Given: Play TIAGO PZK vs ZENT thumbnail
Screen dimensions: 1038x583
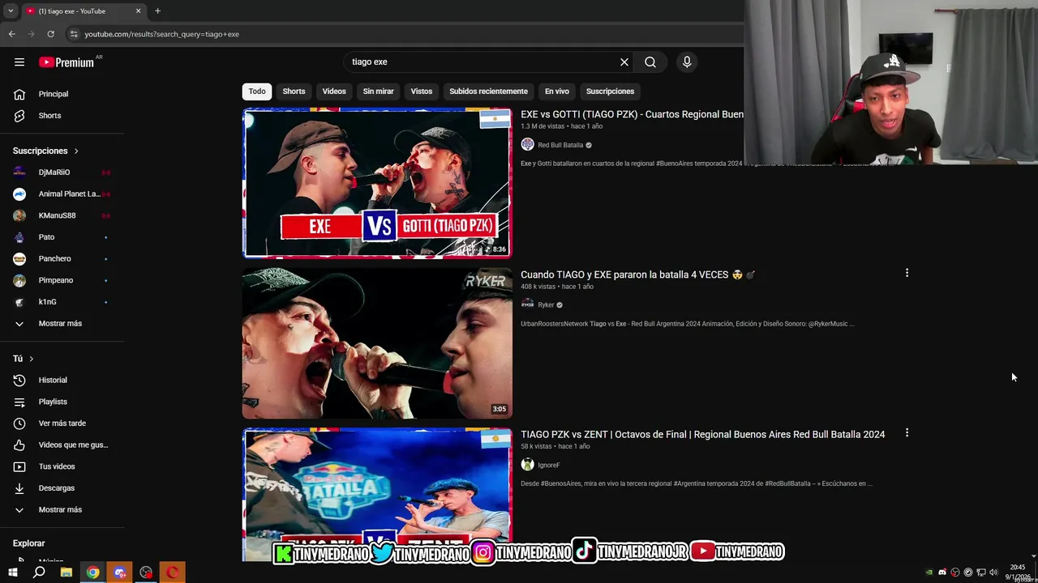Looking at the screenshot, I should tap(377, 494).
